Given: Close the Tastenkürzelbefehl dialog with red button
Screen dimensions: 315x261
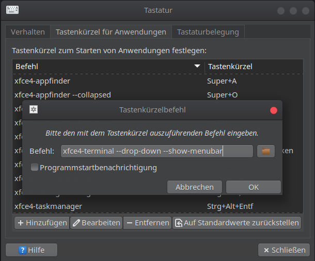Looking at the screenshot, I should (x=274, y=110).
